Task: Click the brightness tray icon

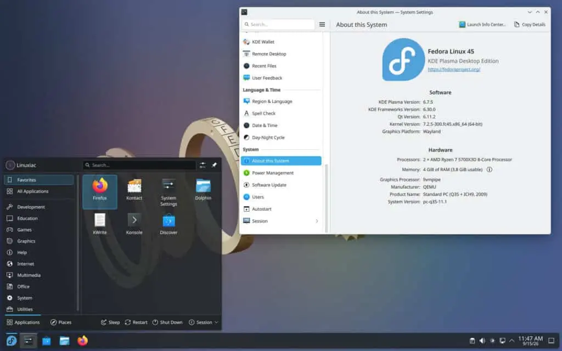Action: [x=492, y=341]
